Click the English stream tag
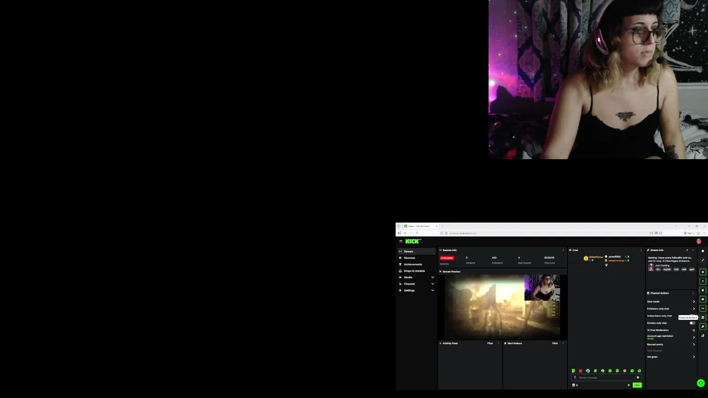Image resolution: width=708 pixels, height=398 pixels. 667,269
